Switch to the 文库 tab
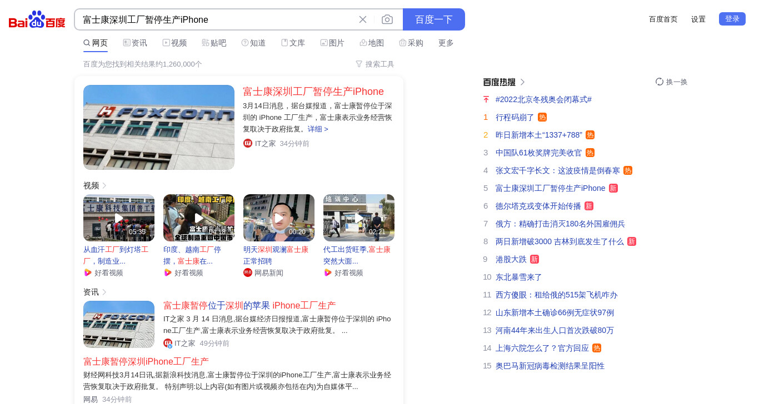 point(293,43)
